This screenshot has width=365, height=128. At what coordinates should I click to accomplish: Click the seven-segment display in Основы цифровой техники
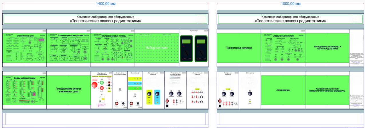34,94
